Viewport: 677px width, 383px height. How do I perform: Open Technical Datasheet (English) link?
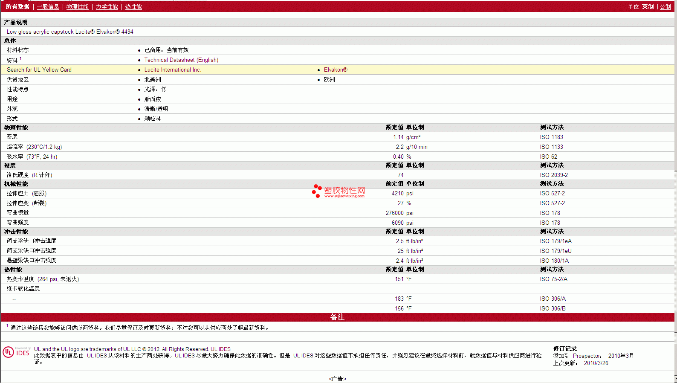click(x=181, y=60)
